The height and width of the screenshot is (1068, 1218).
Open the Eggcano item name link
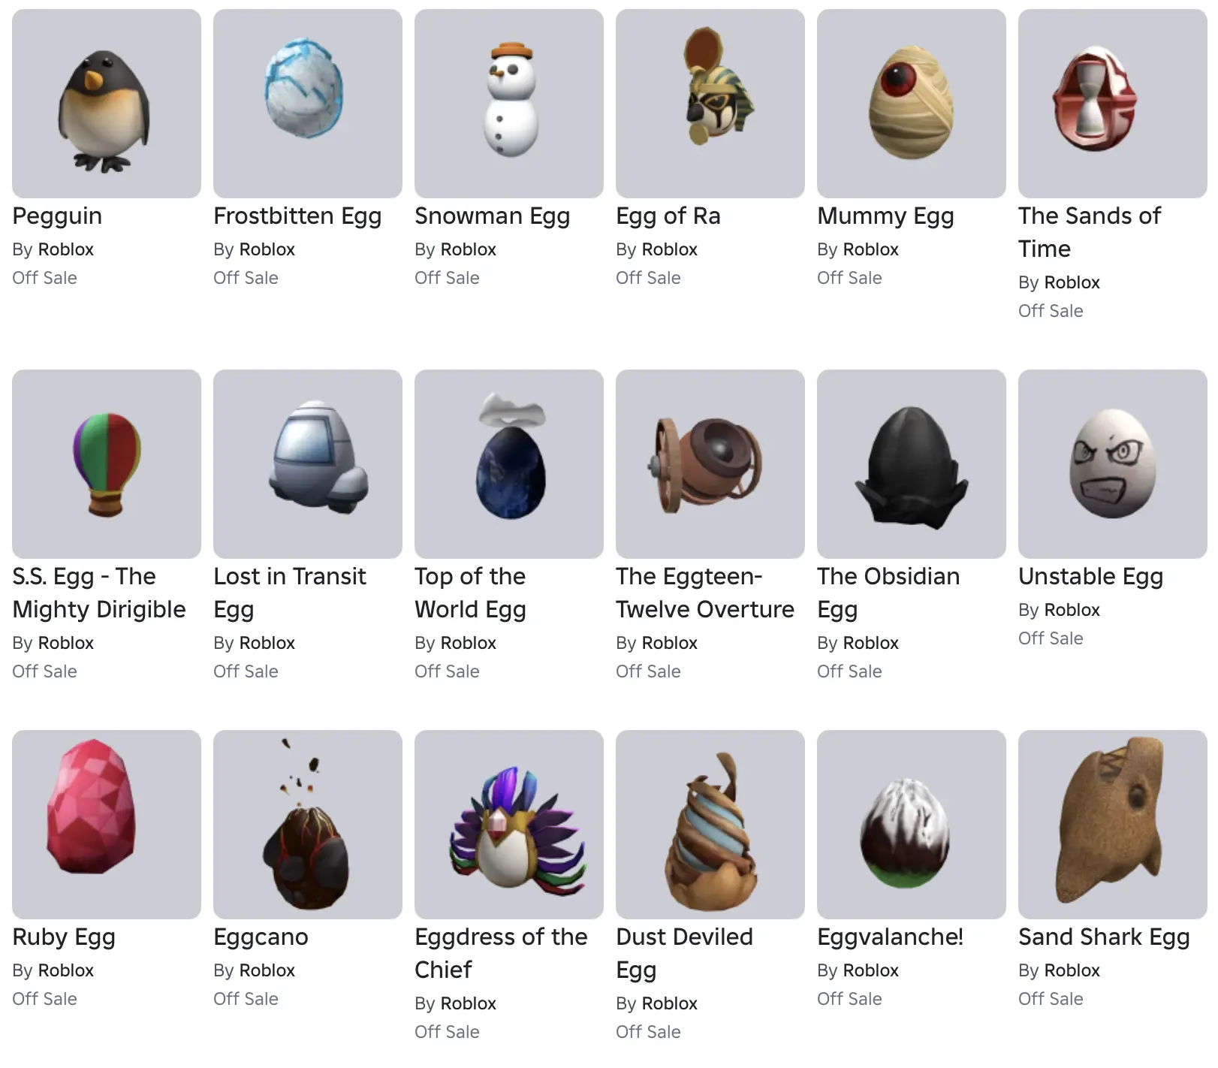point(261,937)
